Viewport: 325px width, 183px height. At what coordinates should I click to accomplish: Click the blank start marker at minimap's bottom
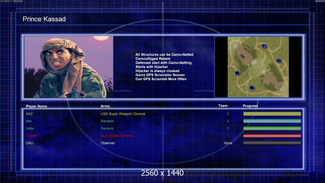[252, 88]
